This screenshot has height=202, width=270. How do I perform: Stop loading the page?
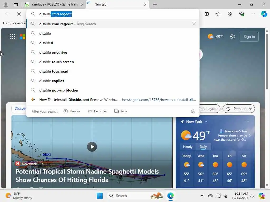19,14
